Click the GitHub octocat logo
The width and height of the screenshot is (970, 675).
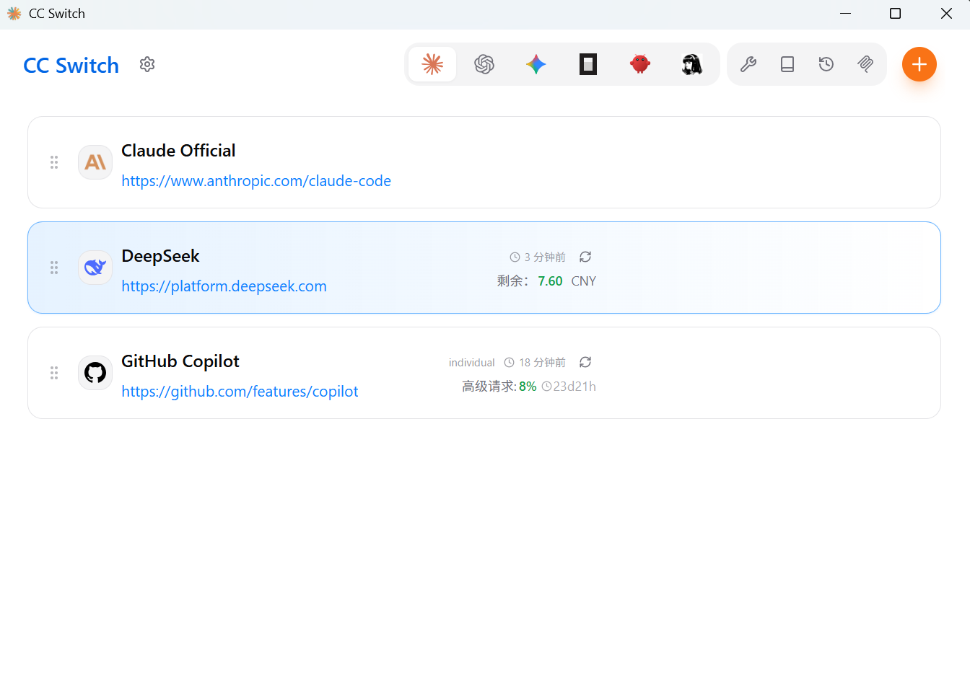95,373
